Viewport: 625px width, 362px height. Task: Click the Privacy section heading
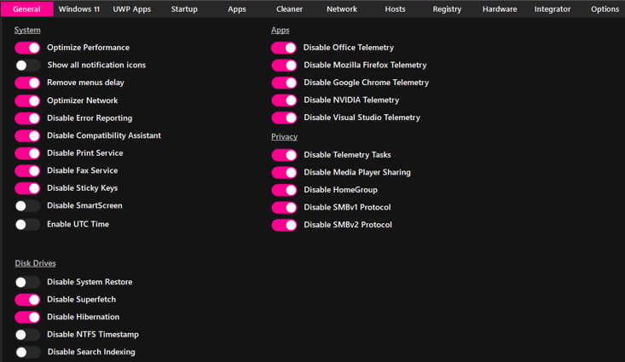pos(284,136)
